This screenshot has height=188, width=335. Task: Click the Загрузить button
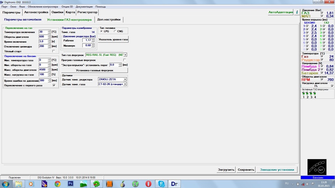(x=226, y=170)
